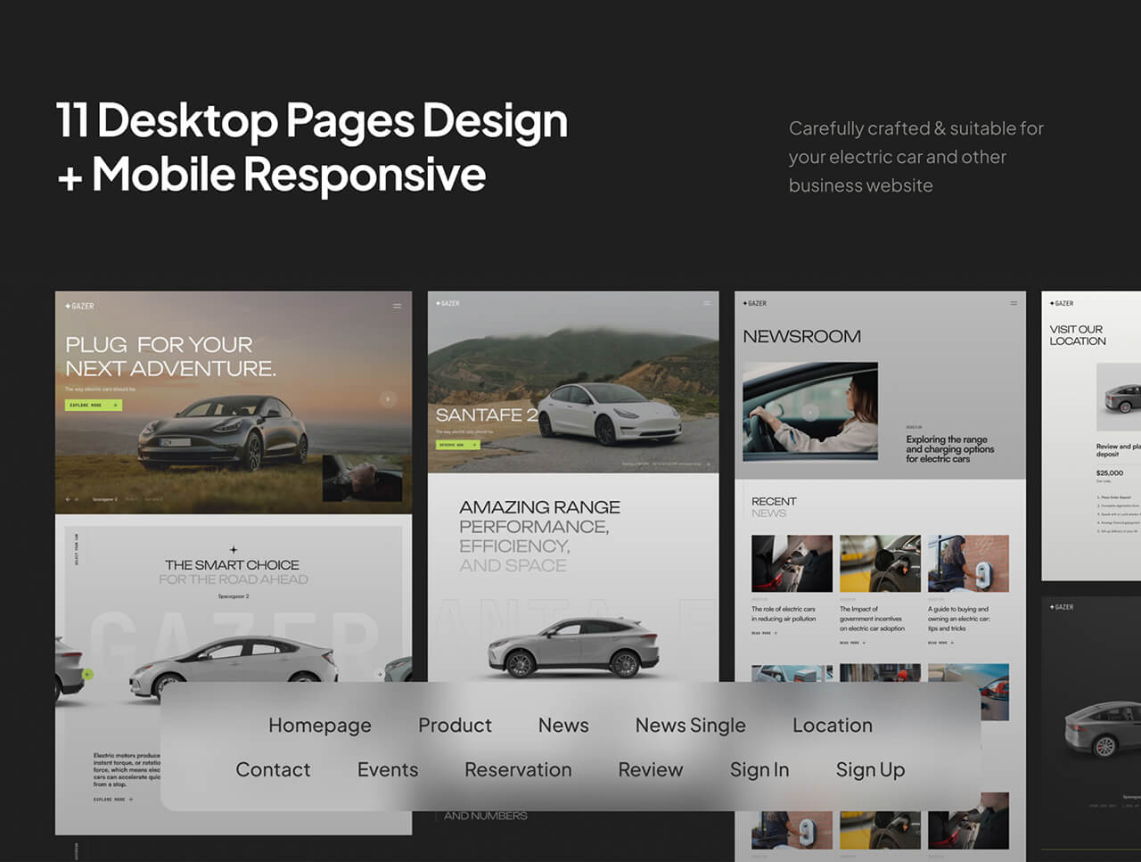Click green previous arrow on car carousel
This screenshot has height=862, width=1141.
pos(87,674)
